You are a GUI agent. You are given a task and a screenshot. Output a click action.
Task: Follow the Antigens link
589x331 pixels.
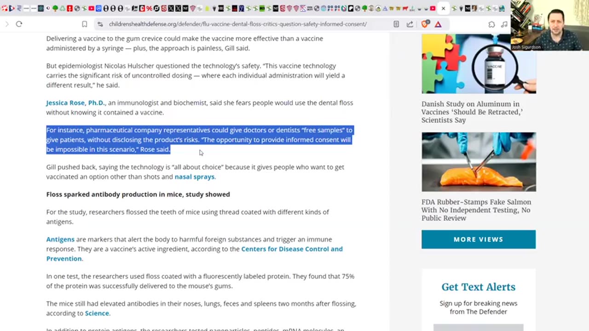pos(60,239)
